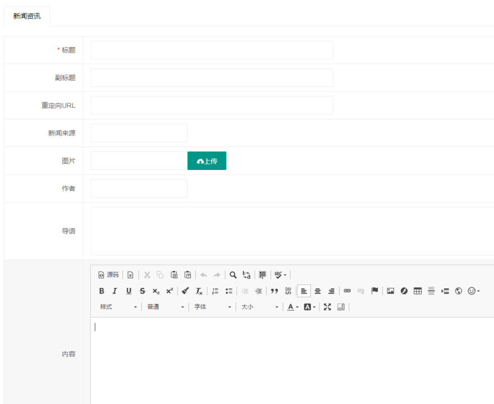Open the text color picker

coord(292,307)
